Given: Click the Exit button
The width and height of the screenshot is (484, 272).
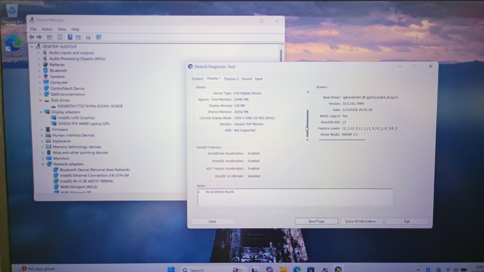Looking at the screenshot, I should pos(407,221).
